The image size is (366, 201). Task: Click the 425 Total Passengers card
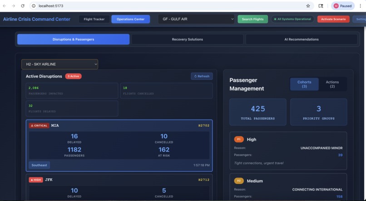pos(257,112)
